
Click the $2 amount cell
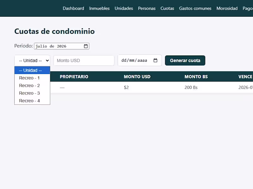[126, 88]
